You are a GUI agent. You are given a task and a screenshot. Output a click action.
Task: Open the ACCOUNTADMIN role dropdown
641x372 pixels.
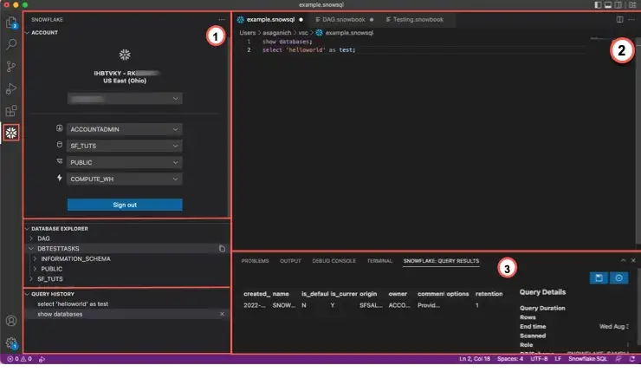pos(125,129)
